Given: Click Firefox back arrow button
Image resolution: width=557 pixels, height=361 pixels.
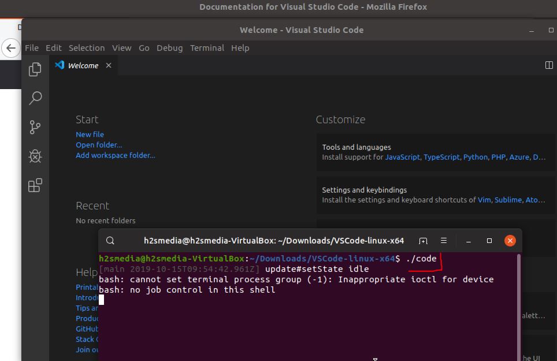Looking at the screenshot, I should point(10,48).
